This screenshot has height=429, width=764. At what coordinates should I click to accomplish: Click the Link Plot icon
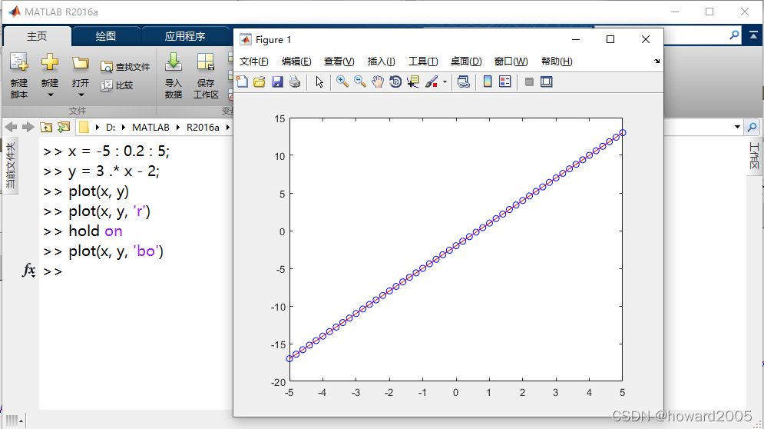[463, 82]
